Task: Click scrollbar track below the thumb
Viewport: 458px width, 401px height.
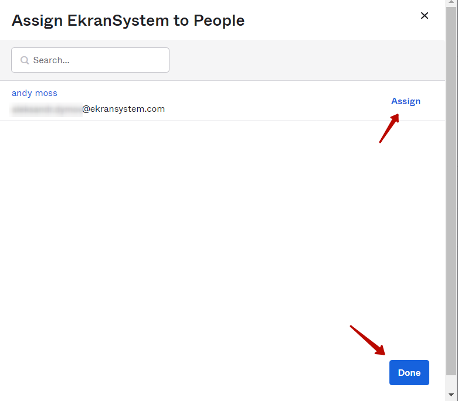Action: click(x=451, y=383)
